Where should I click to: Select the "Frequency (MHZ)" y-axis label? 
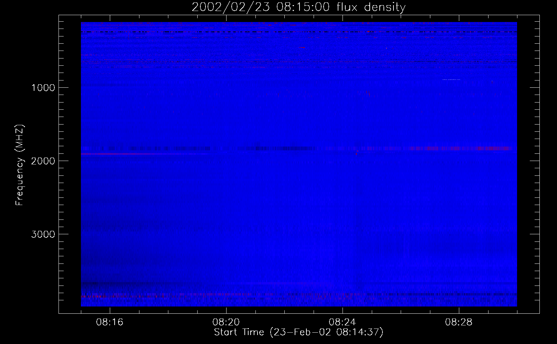pos(20,165)
